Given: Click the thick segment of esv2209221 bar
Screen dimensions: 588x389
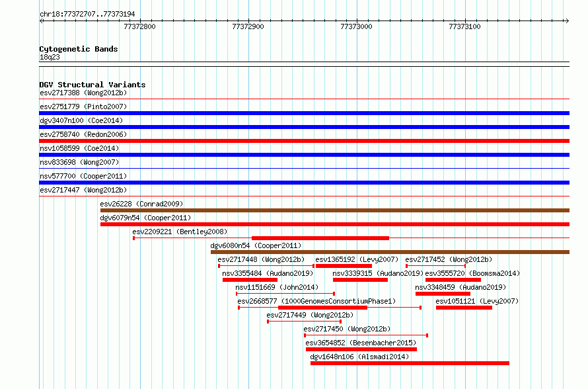Looking at the screenshot, I should tap(320, 238).
